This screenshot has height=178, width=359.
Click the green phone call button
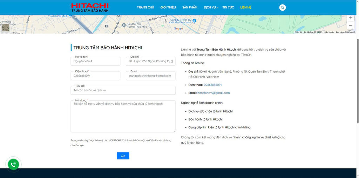13,164
